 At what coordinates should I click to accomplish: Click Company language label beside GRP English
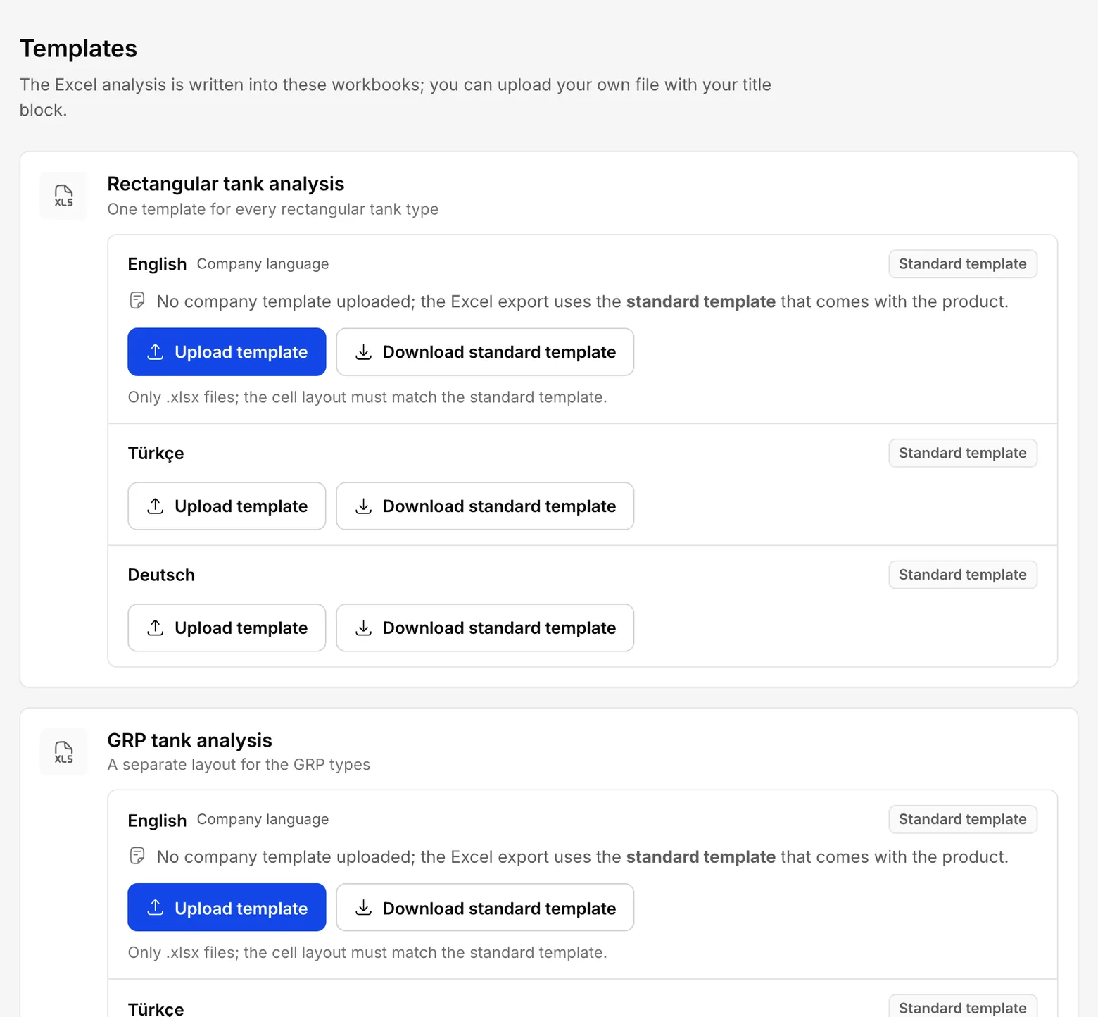tap(263, 819)
